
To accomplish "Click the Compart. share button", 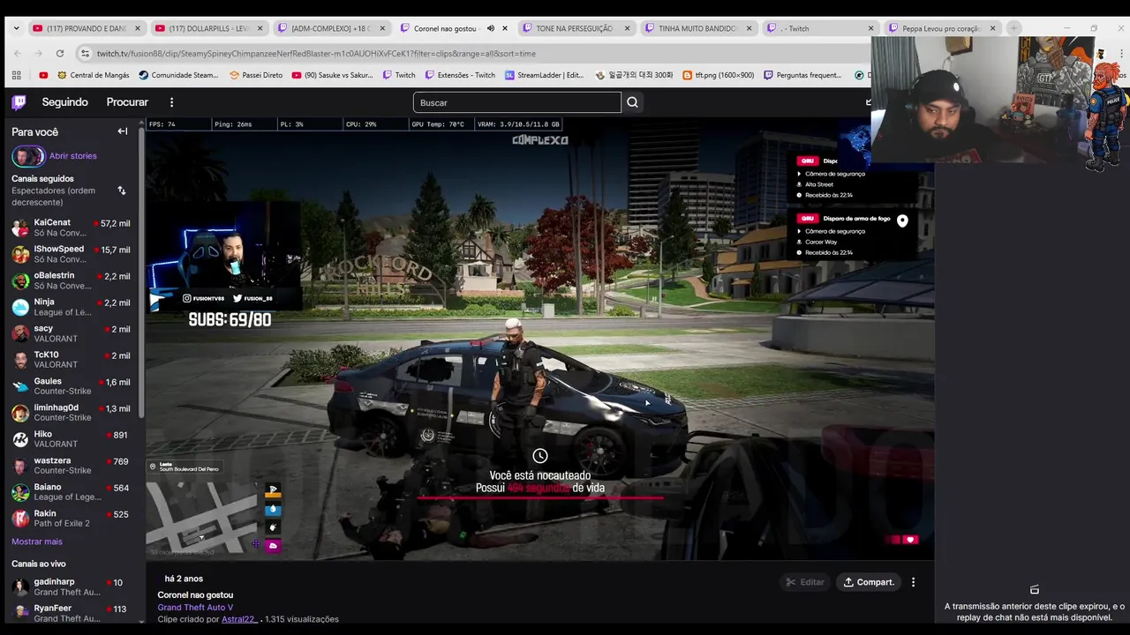I will click(x=869, y=582).
